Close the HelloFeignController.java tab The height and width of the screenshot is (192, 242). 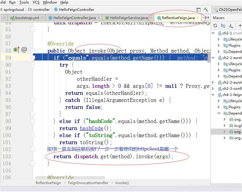click(x=99, y=18)
